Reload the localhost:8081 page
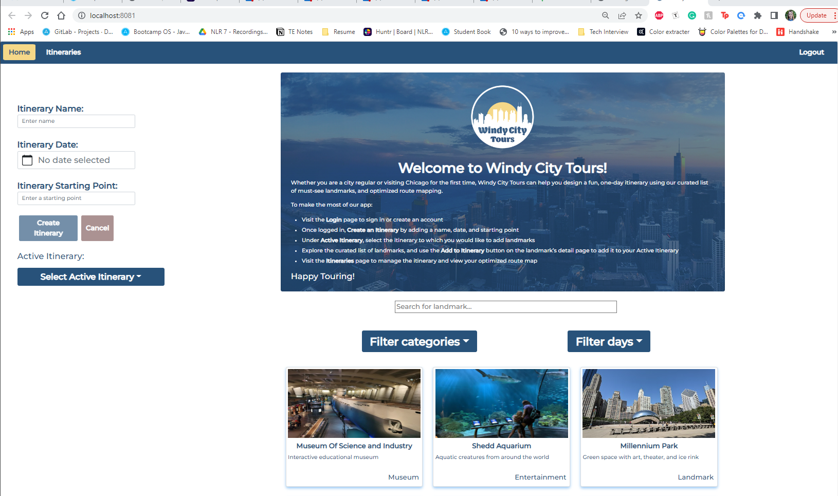Image resolution: width=838 pixels, height=496 pixels. point(45,15)
